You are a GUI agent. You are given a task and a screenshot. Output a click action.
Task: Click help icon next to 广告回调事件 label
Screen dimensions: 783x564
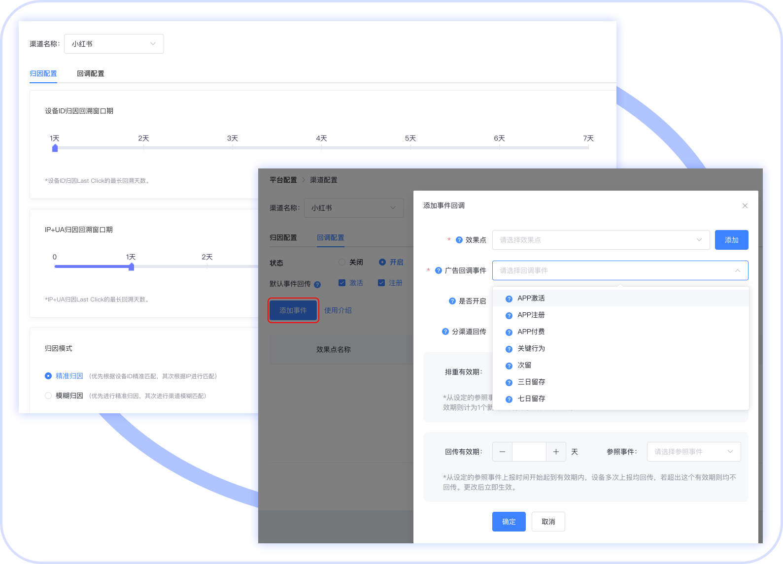click(x=439, y=270)
